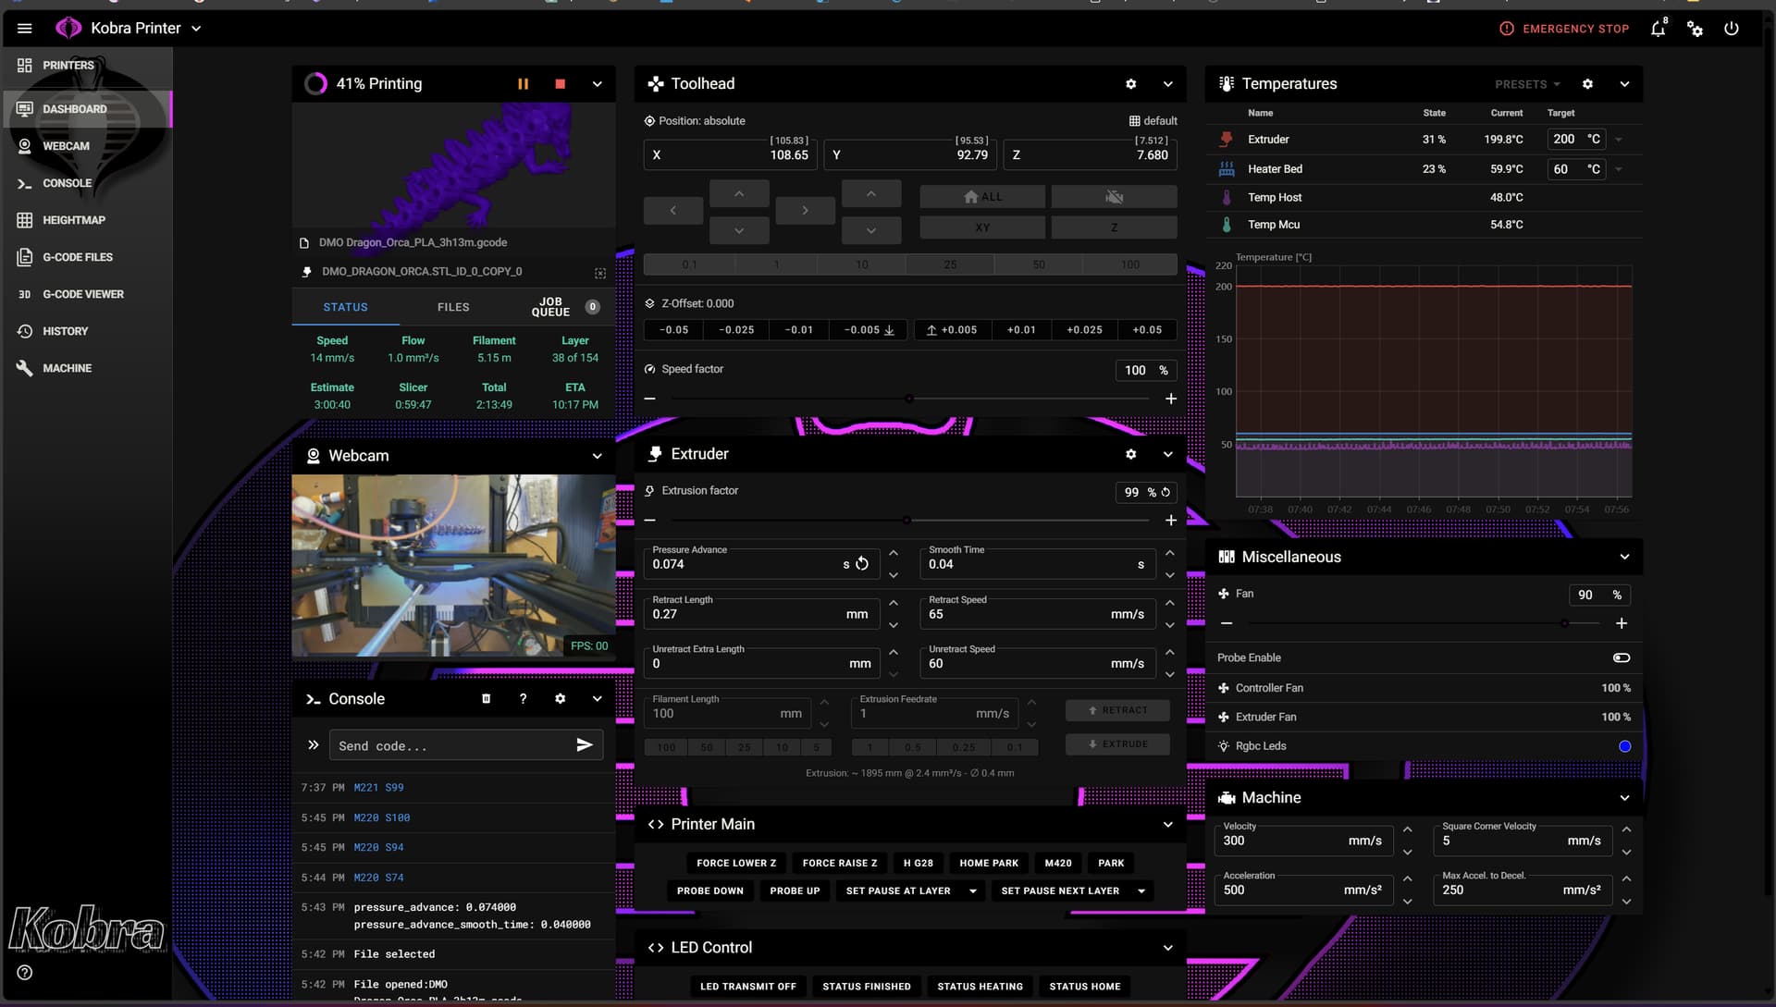
Task: Collapse the Machine limits panel
Action: point(1624,798)
